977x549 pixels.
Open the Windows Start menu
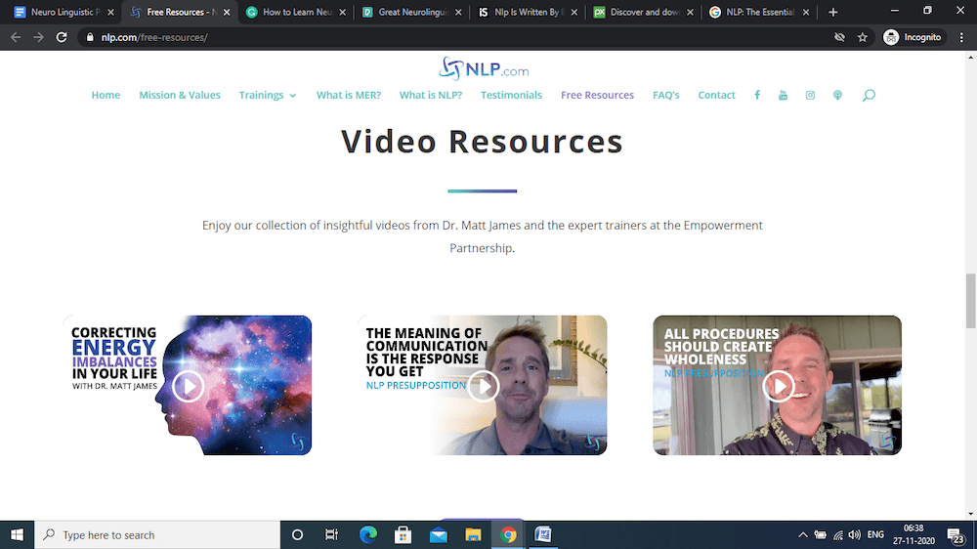click(x=17, y=534)
